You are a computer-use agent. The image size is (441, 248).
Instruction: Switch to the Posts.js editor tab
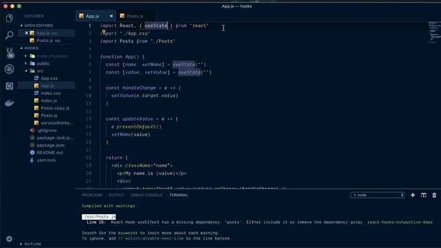point(136,16)
